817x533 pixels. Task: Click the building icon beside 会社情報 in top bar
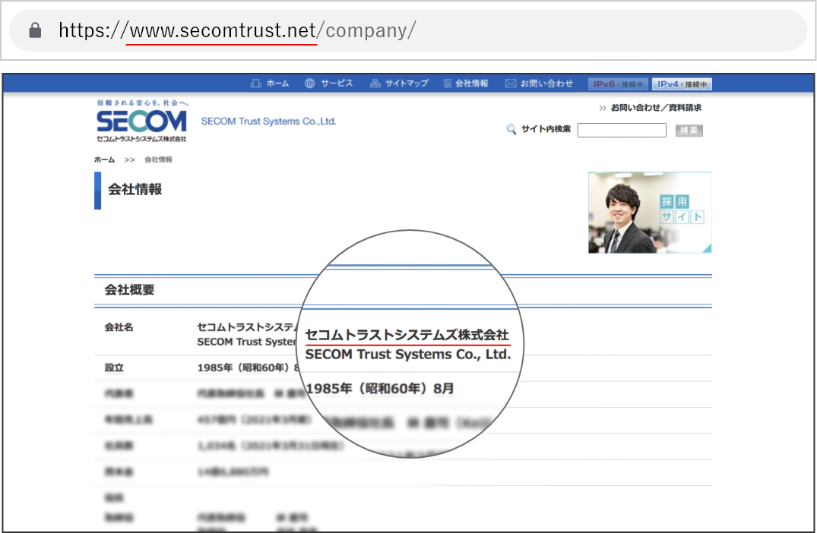pyautogui.click(x=447, y=84)
